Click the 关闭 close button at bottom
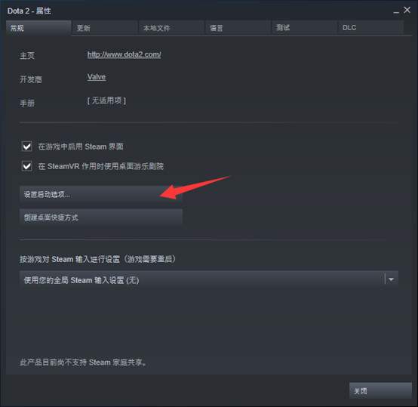This screenshot has width=418, height=407. (380, 390)
